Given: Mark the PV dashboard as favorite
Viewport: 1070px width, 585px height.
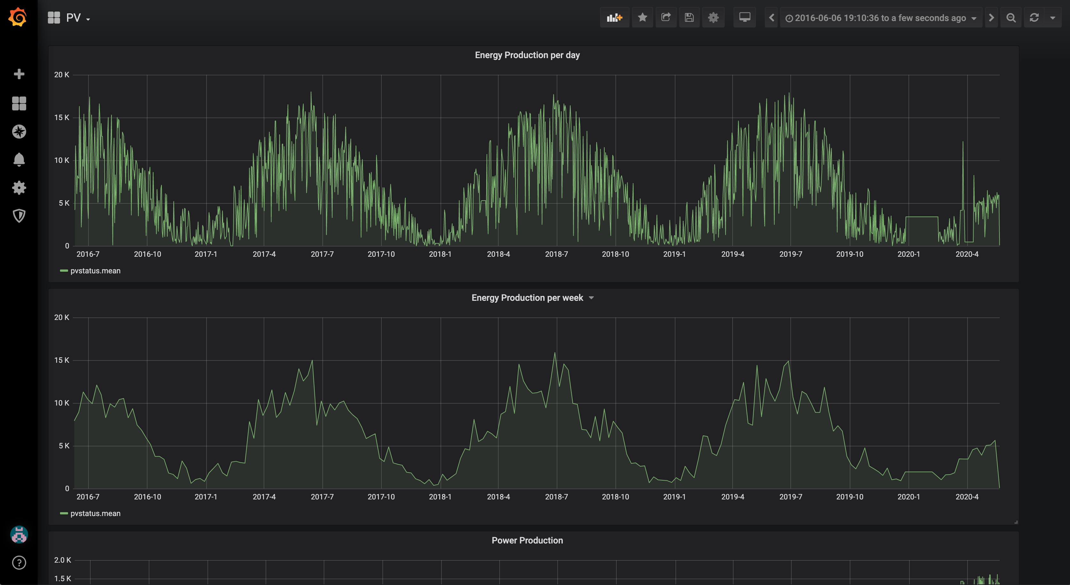Looking at the screenshot, I should 642,18.
